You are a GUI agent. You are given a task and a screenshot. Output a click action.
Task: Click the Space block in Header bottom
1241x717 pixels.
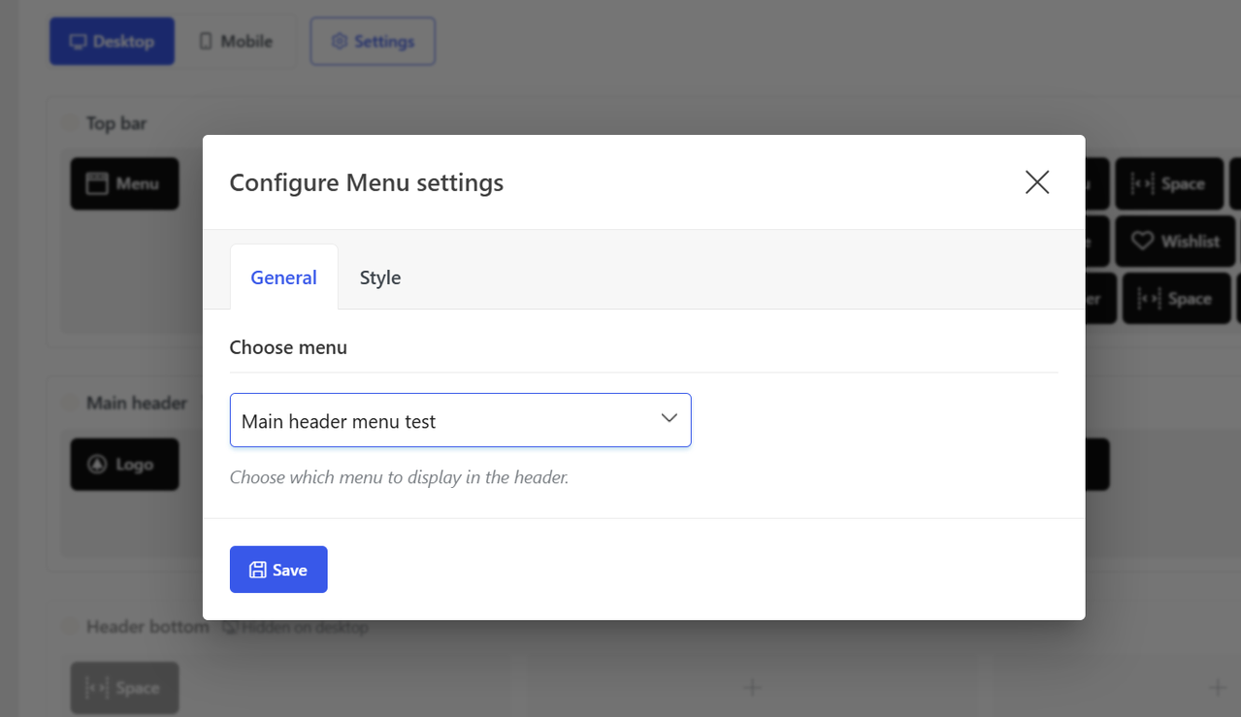click(124, 688)
